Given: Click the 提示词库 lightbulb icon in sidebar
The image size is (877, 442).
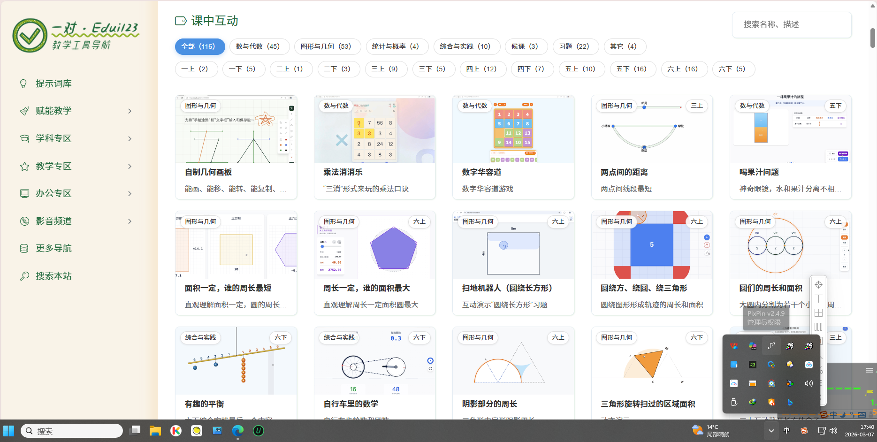Looking at the screenshot, I should click(x=23, y=84).
